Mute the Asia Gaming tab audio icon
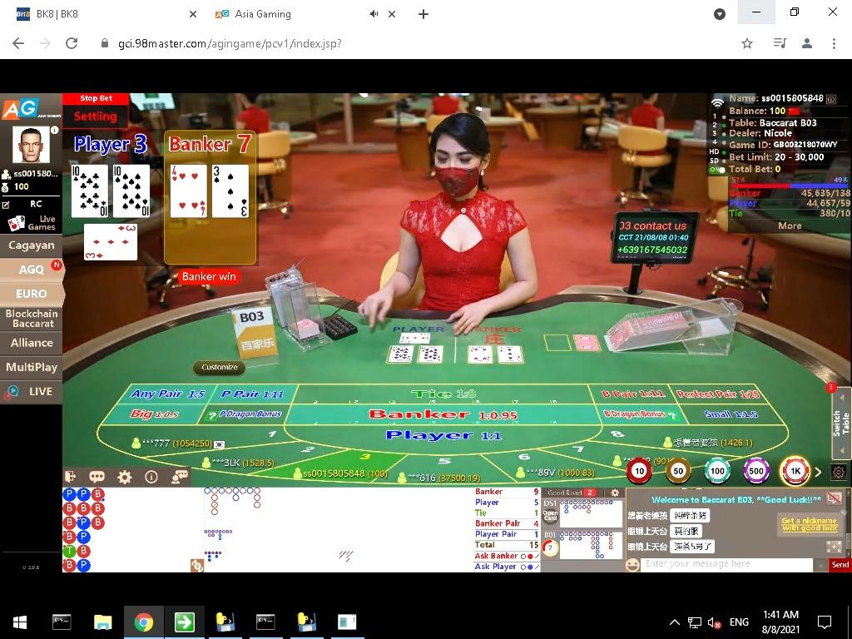852x639 pixels. 374,14
